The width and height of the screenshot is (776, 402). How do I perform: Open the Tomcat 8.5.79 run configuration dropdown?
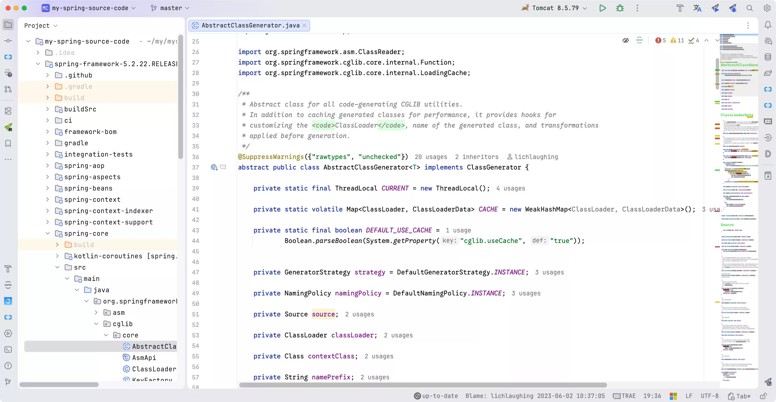click(555, 8)
